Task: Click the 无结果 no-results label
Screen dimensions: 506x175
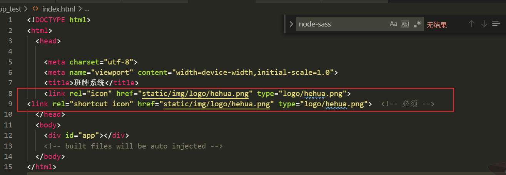Action: 436,25
